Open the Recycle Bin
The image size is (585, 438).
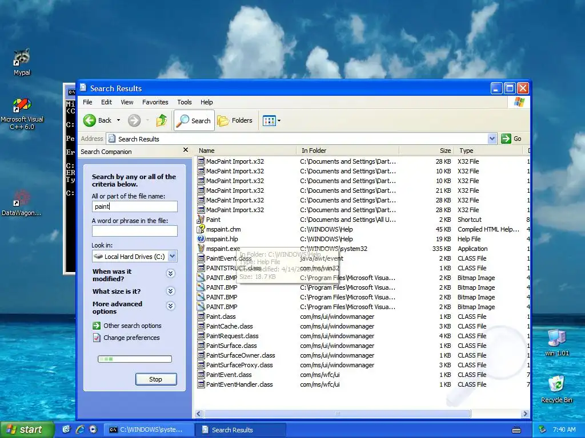click(556, 389)
